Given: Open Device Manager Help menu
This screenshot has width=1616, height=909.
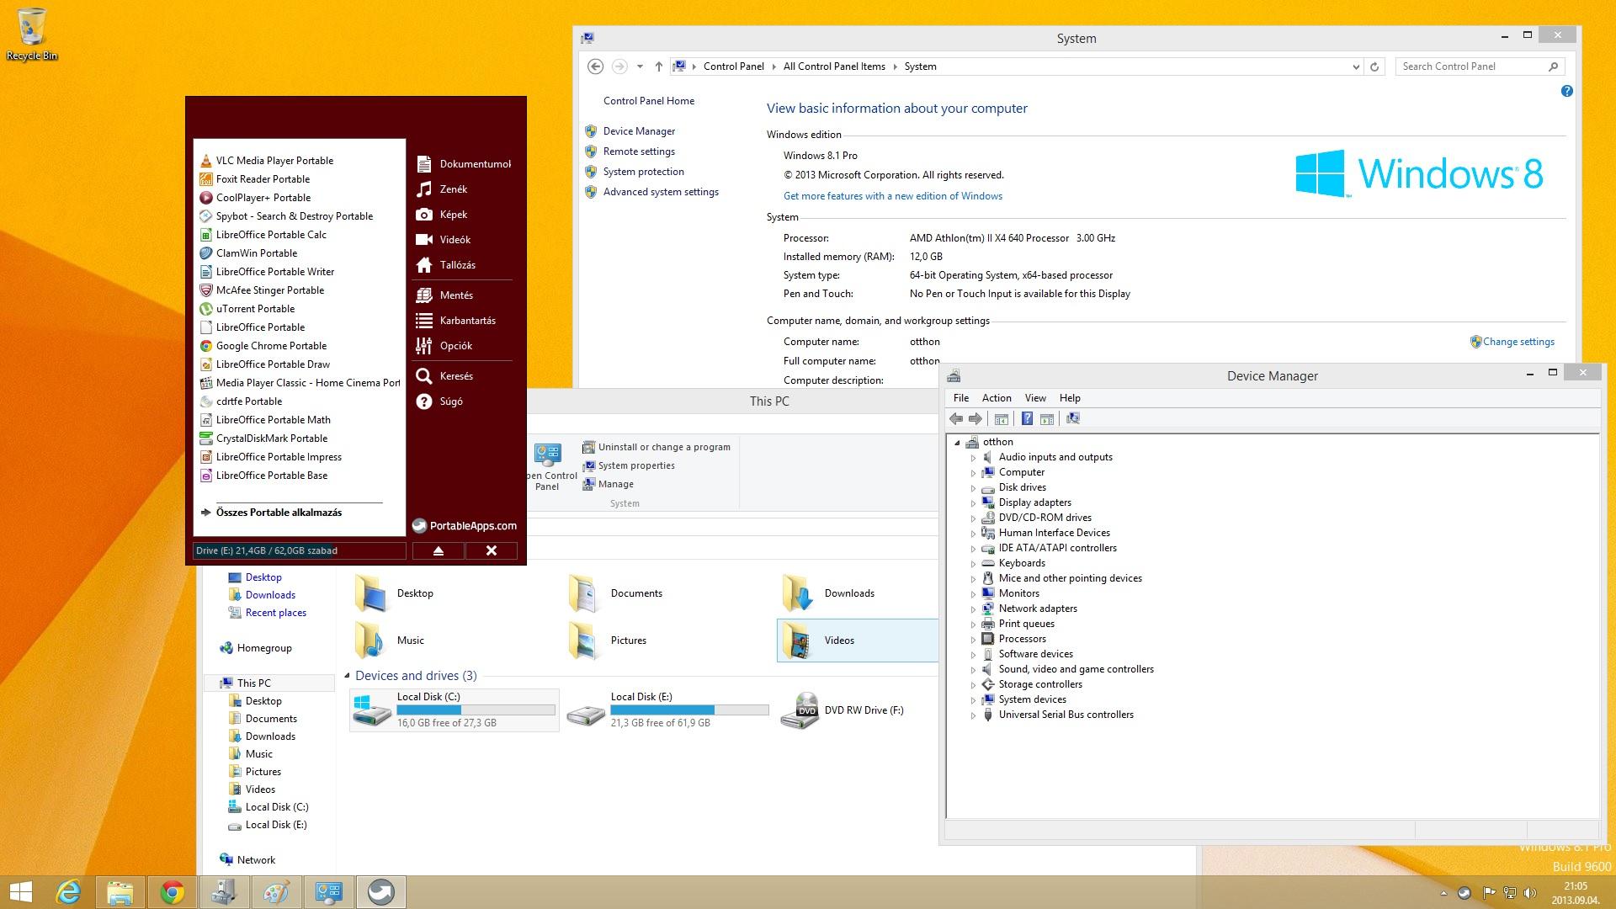Looking at the screenshot, I should coord(1070,398).
